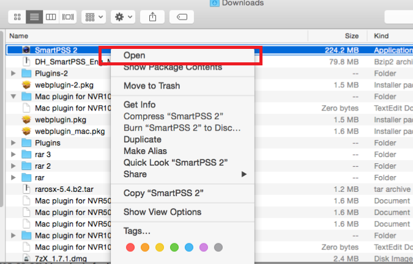The image size is (413, 264).
Task: Expand the Plugins-2 folder
Action: pyautogui.click(x=13, y=73)
